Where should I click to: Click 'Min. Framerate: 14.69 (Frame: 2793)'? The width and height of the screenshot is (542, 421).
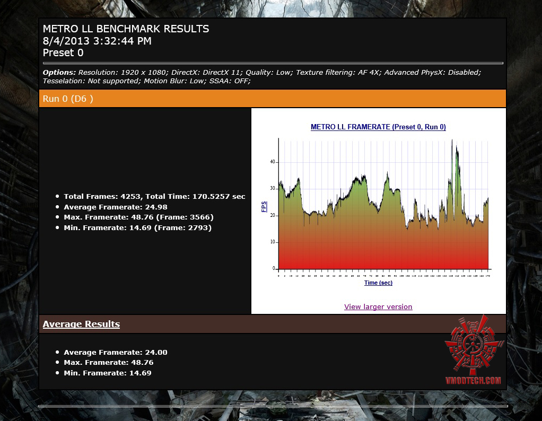137,228
